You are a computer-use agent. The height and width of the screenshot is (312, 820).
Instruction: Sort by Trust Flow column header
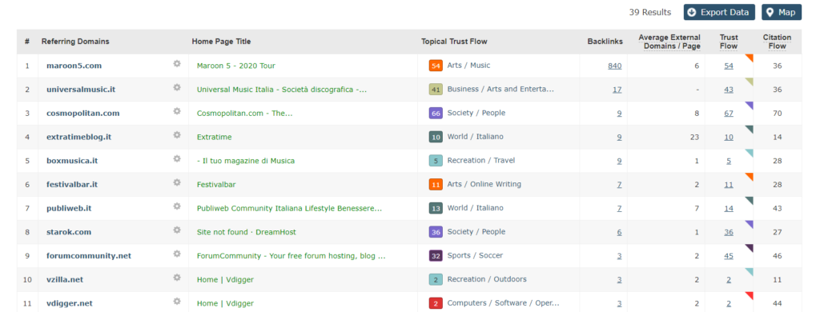[729, 42]
